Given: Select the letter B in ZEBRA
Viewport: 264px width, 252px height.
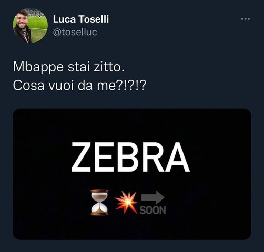Looking at the screenshot, I should 125,157.
